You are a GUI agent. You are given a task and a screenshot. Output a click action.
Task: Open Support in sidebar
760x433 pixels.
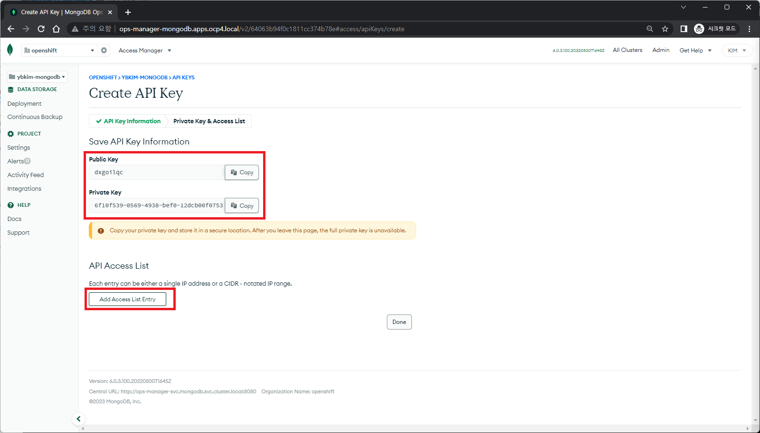[18, 233]
